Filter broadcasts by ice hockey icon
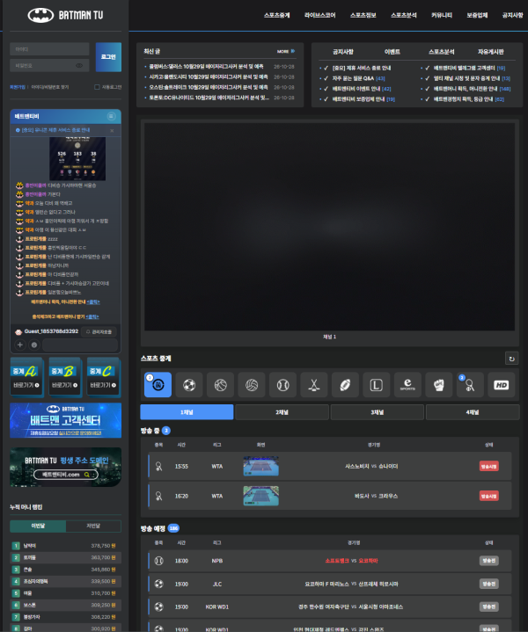The width and height of the screenshot is (528, 632). (x=314, y=385)
